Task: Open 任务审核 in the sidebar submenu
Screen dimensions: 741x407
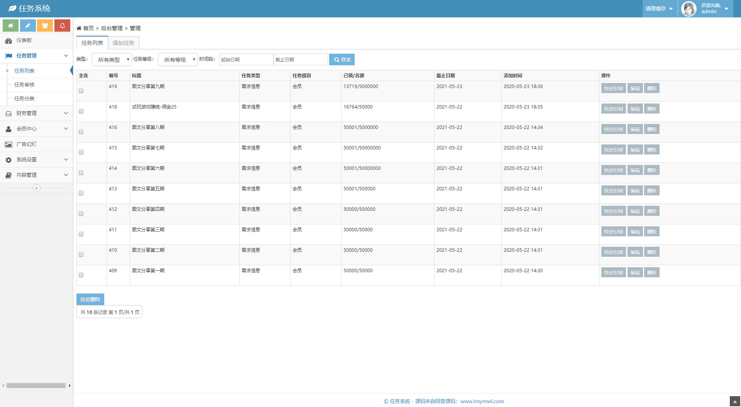Action: [24, 85]
